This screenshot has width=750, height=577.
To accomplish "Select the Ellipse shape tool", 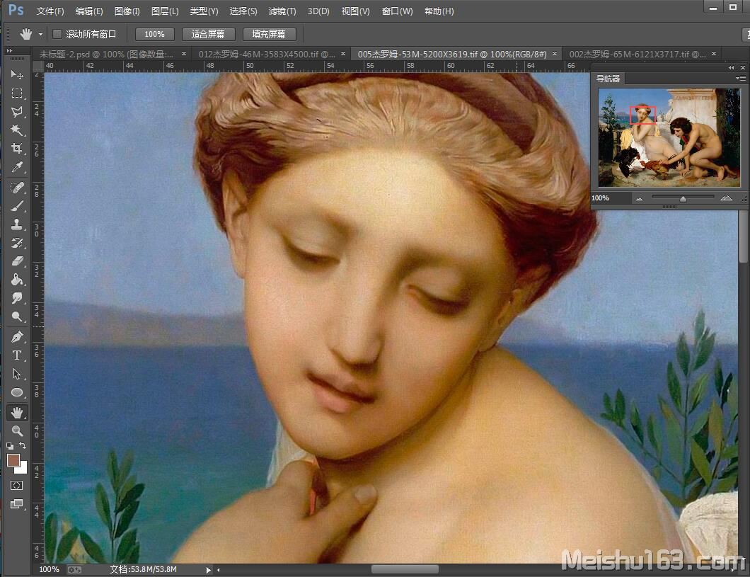I will [x=17, y=392].
